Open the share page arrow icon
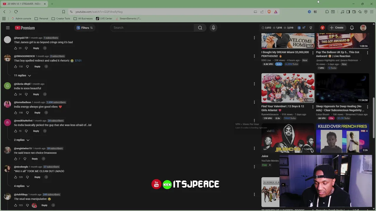The image size is (376, 211). click(262, 12)
